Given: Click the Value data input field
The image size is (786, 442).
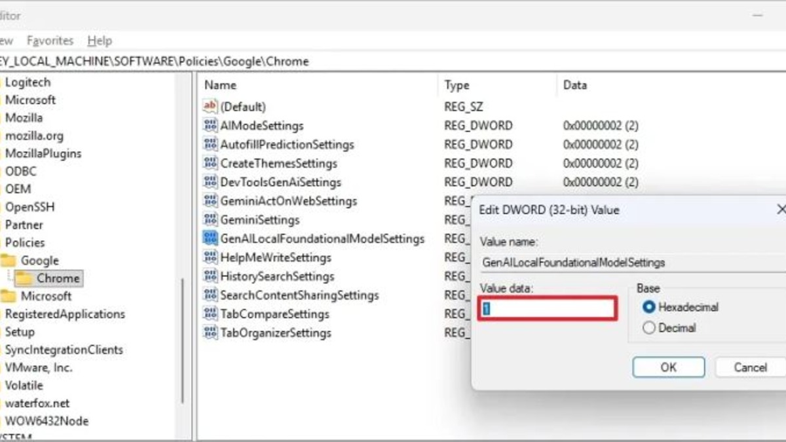Looking at the screenshot, I should pos(548,308).
